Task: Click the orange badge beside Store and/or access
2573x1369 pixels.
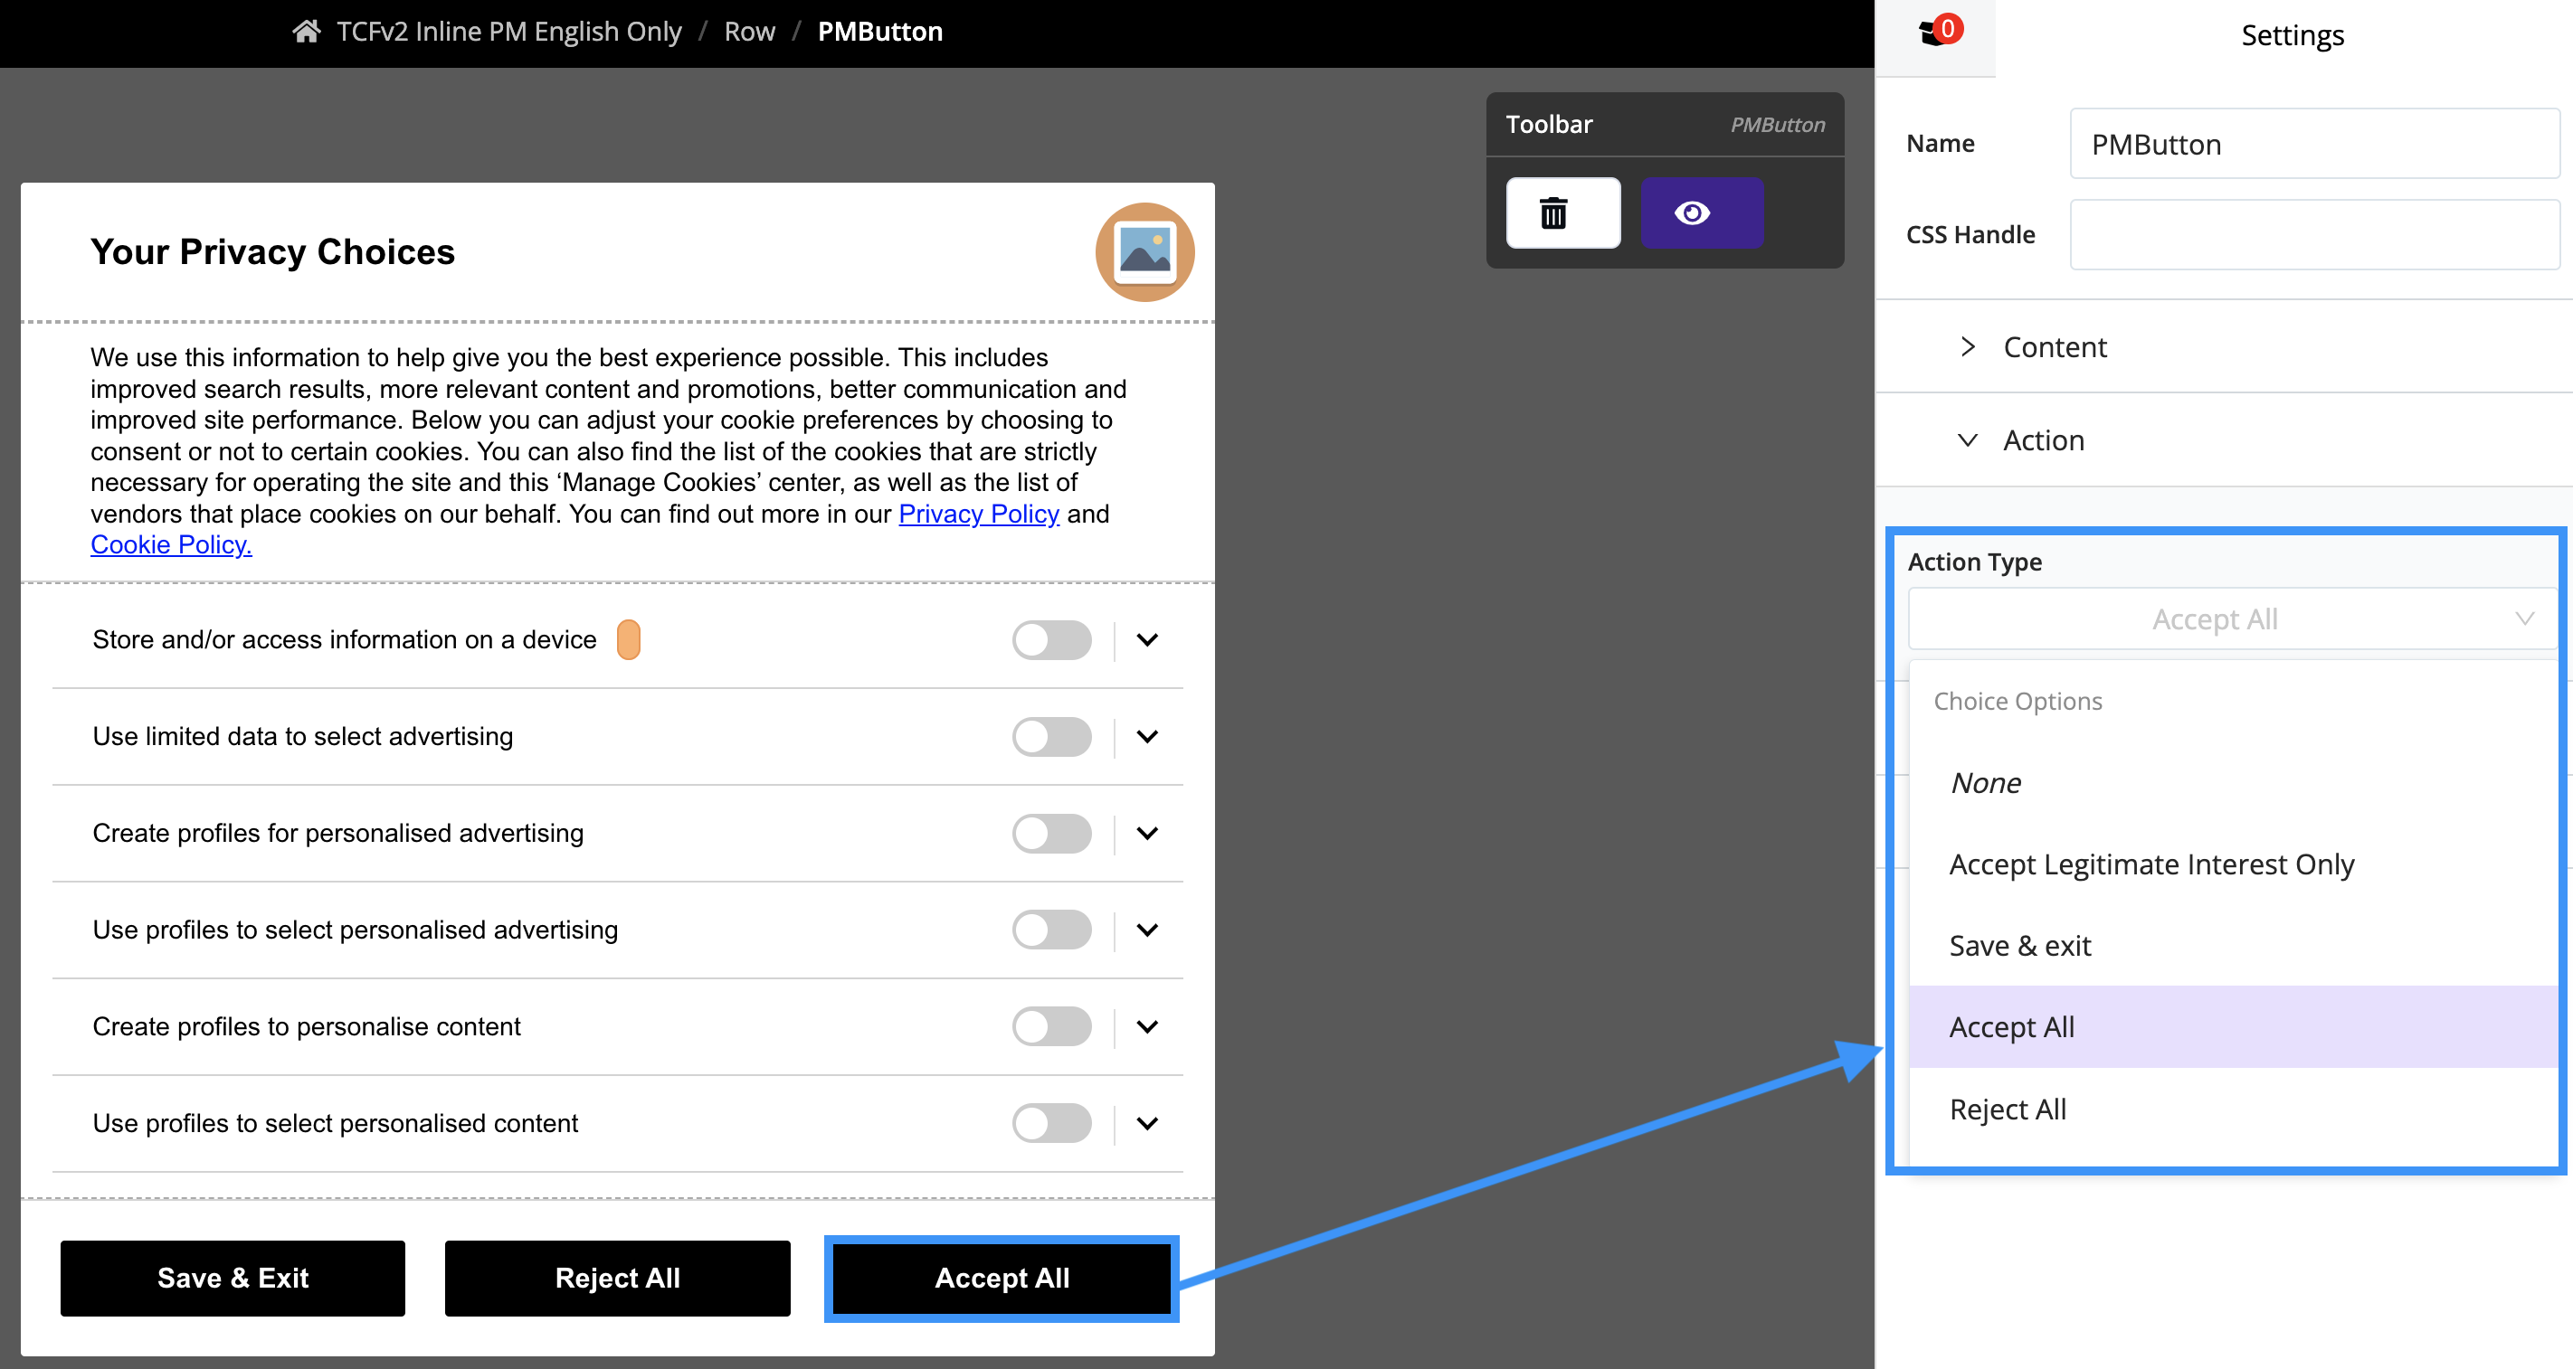Action: coord(628,639)
